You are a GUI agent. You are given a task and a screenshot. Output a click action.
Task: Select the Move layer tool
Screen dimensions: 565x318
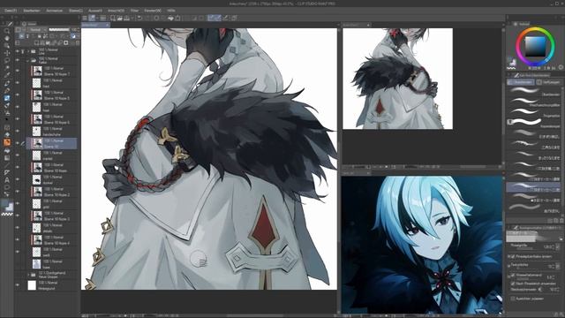7,53
